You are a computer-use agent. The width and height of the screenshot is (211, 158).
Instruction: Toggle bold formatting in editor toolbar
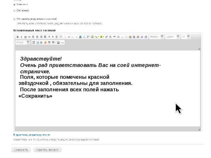pyautogui.click(x=17, y=37)
